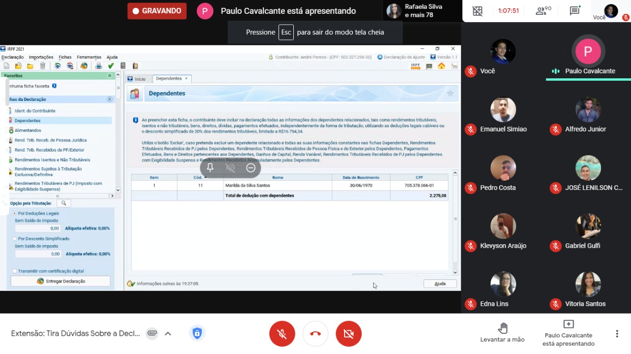Click the minus circle icon on overlay
This screenshot has height=354, width=631.
point(250,168)
